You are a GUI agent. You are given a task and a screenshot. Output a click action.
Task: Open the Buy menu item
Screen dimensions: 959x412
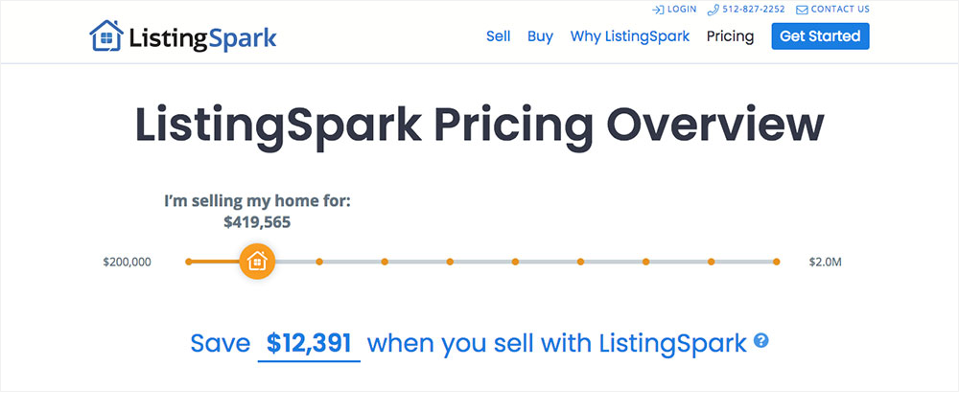click(540, 36)
